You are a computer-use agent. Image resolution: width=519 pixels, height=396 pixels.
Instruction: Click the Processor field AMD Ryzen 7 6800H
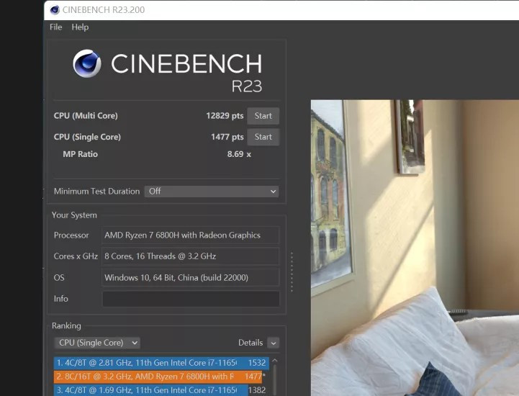pos(190,235)
